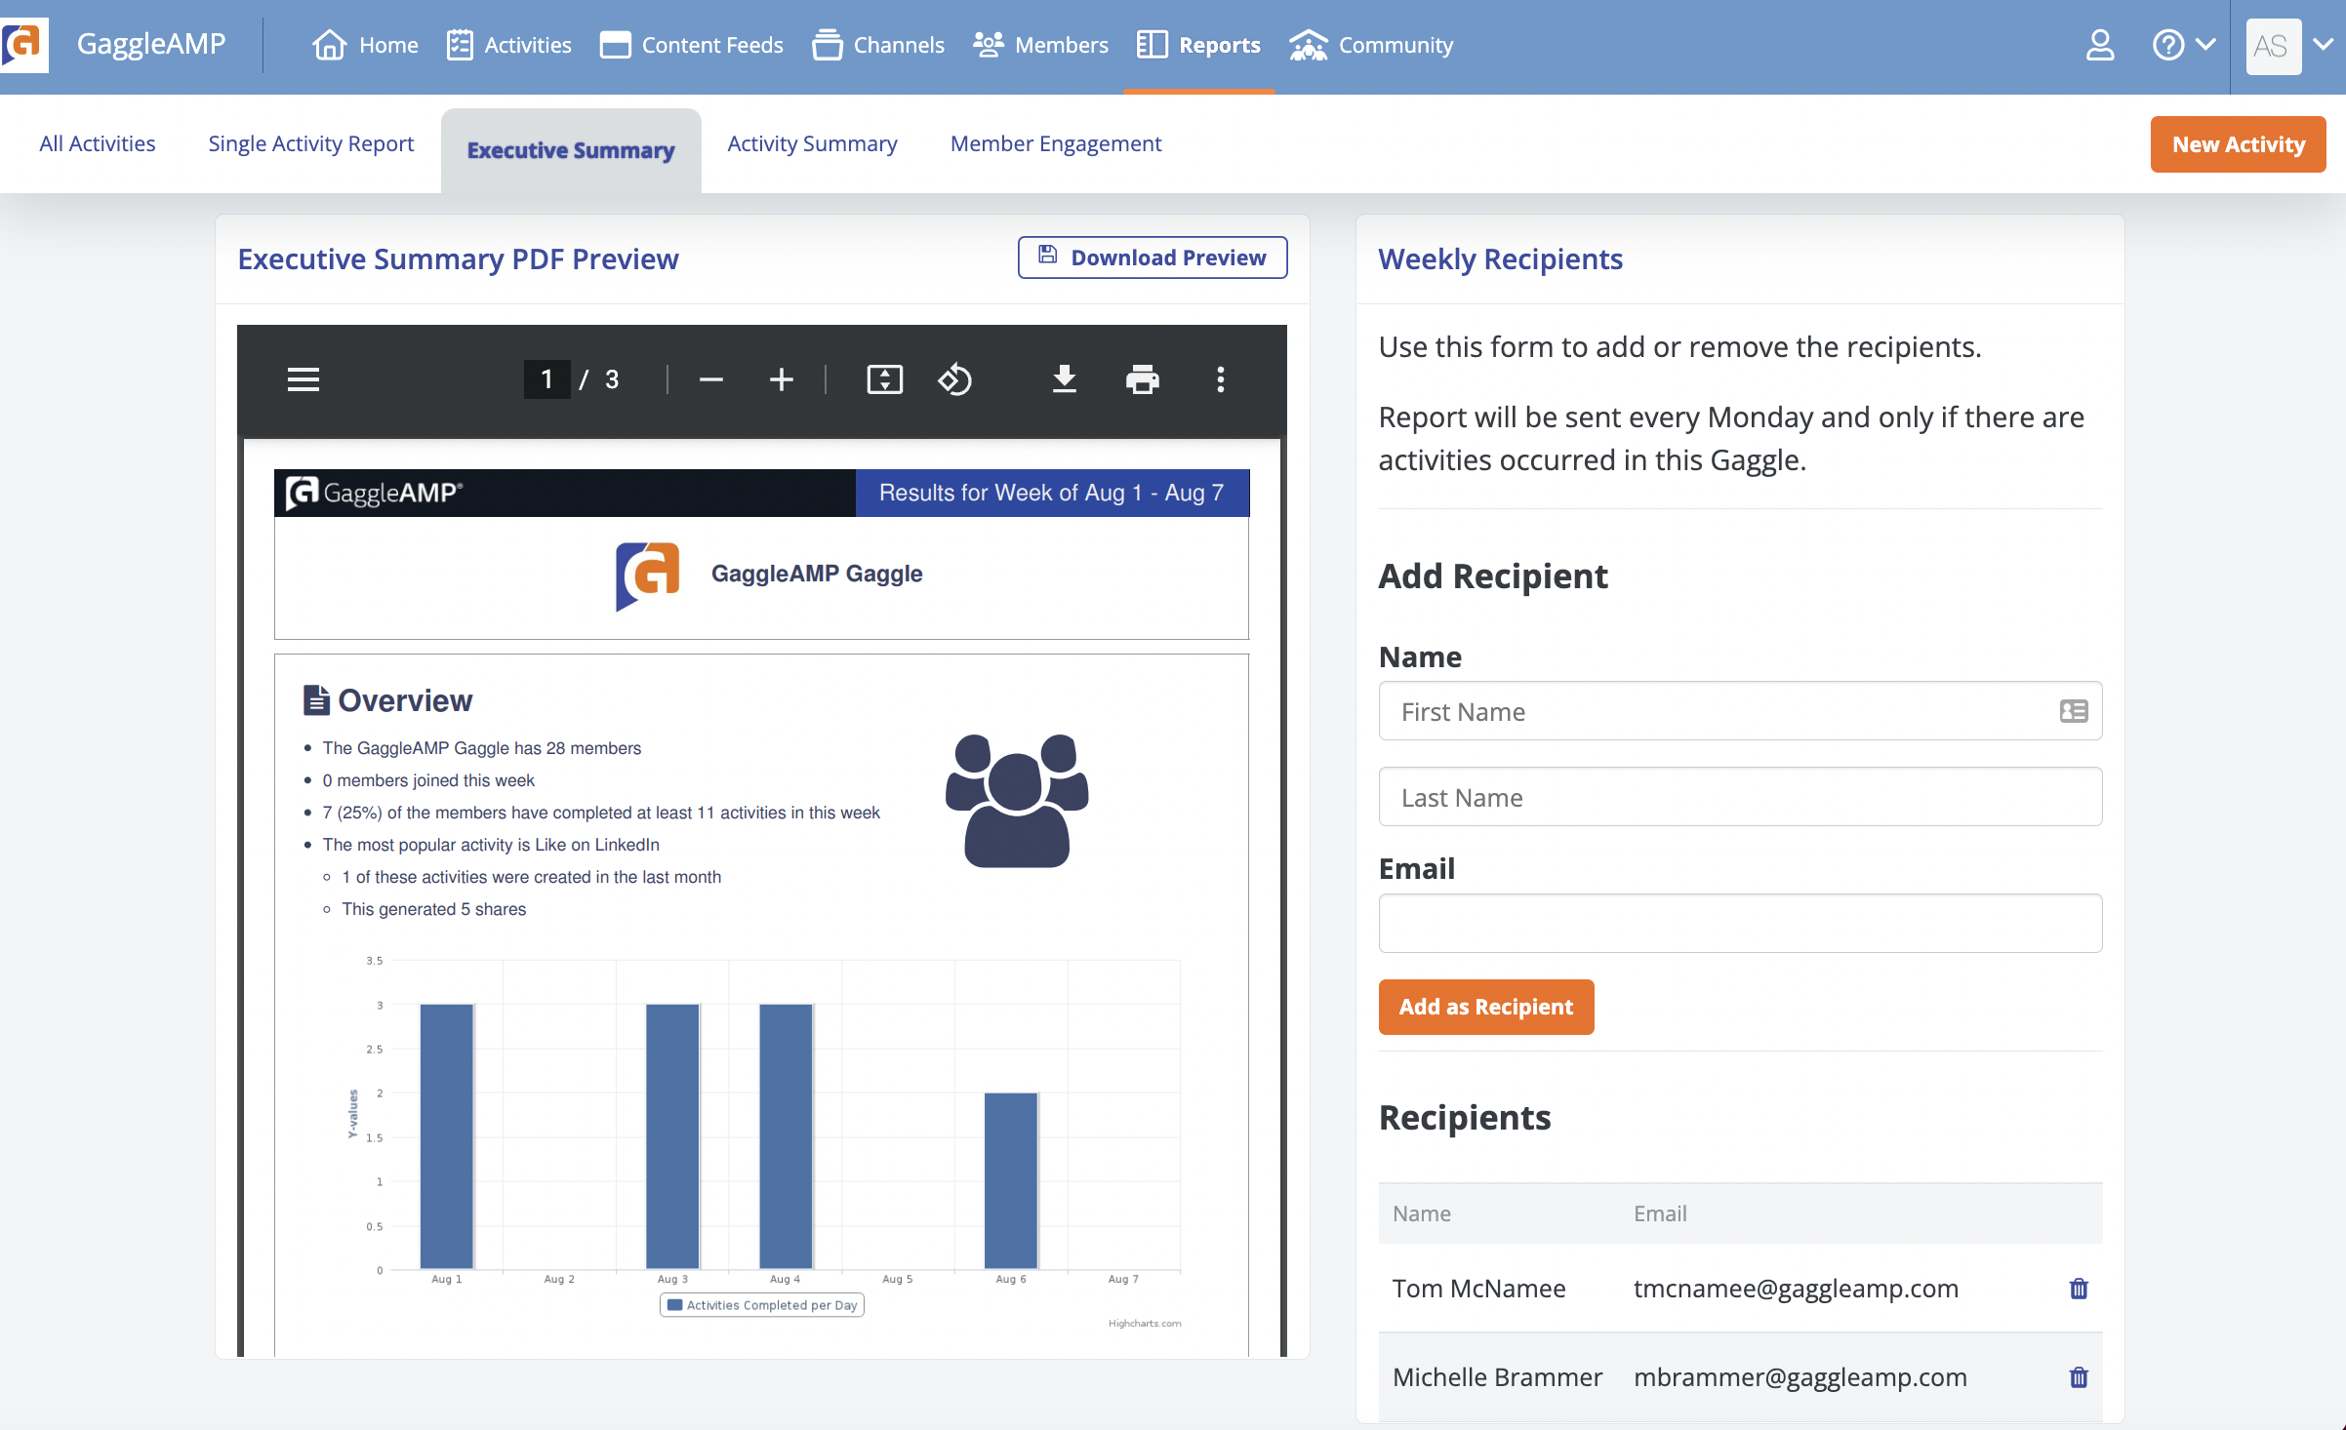Focus the First Name input field

(1740, 711)
